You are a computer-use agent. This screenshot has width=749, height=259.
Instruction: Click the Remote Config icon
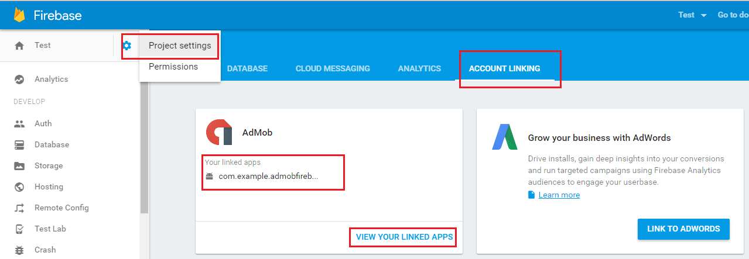point(19,208)
